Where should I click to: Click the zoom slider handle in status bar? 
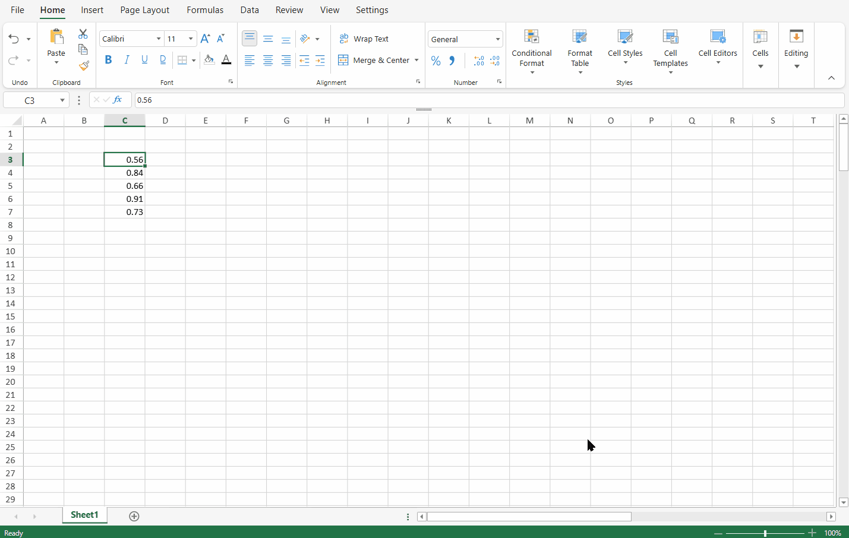(765, 533)
